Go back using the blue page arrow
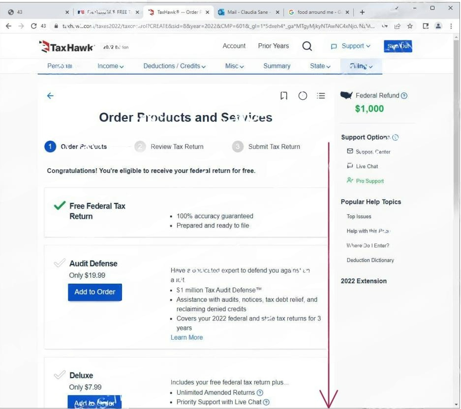Image resolution: width=461 pixels, height=409 pixels. click(50, 96)
